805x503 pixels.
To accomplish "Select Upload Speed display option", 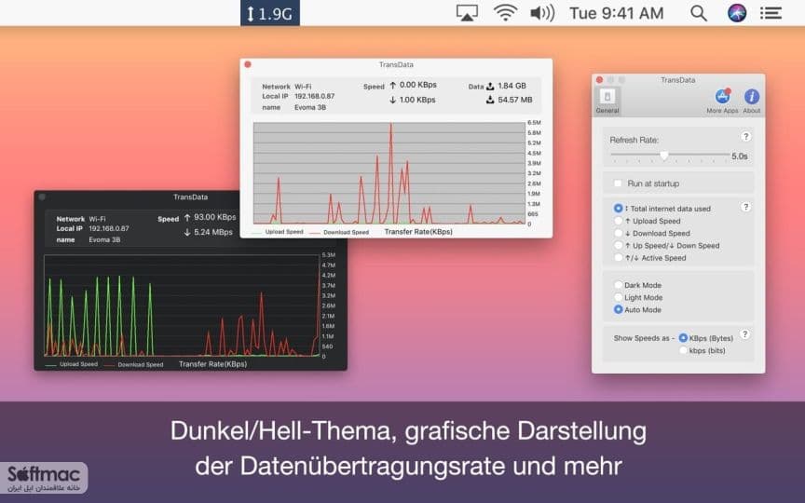I will [618, 221].
